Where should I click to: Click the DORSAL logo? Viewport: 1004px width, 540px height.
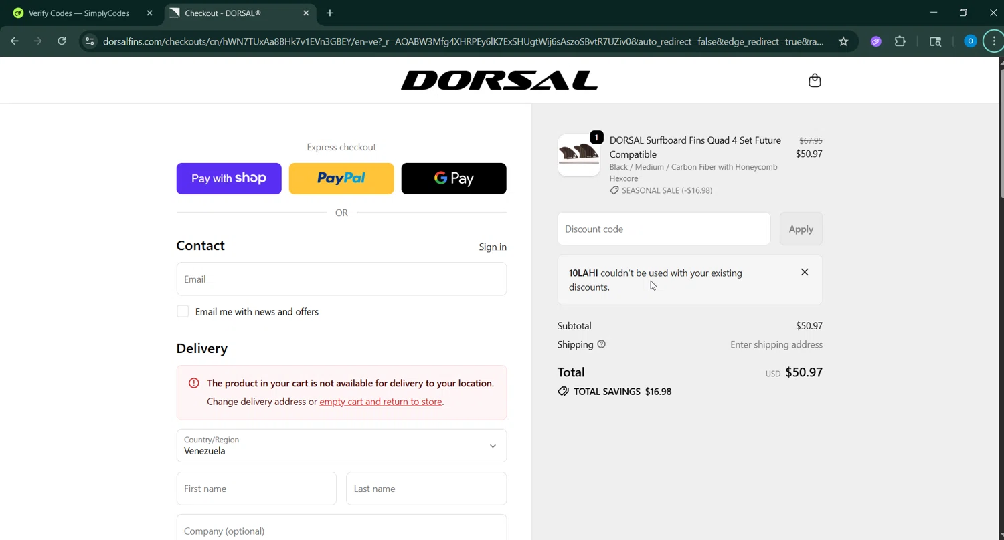click(x=499, y=80)
